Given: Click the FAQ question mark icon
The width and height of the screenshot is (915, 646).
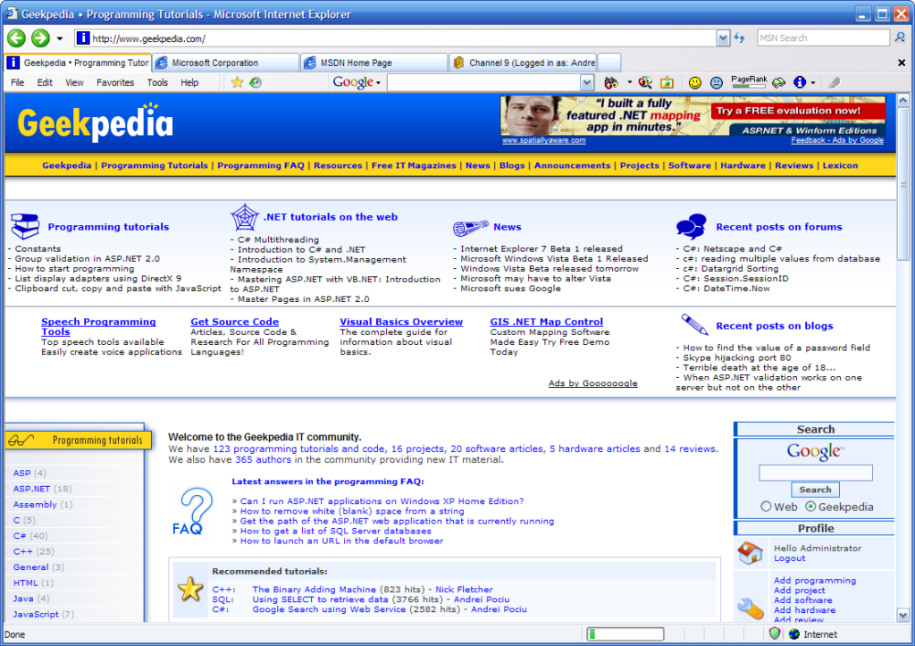Looking at the screenshot, I should tap(194, 512).
